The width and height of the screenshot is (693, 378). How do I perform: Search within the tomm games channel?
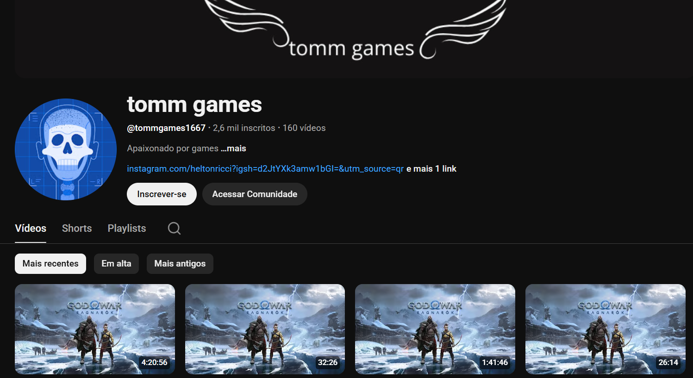pos(174,228)
